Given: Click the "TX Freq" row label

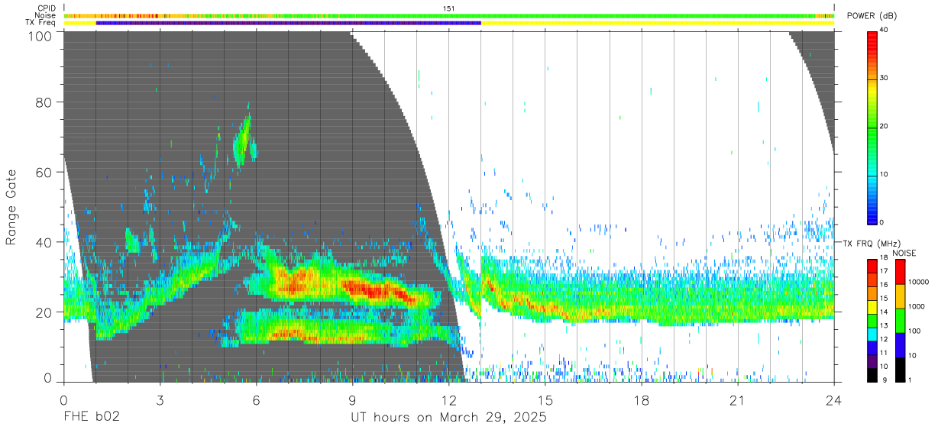Looking at the screenshot, I should coord(41,23).
